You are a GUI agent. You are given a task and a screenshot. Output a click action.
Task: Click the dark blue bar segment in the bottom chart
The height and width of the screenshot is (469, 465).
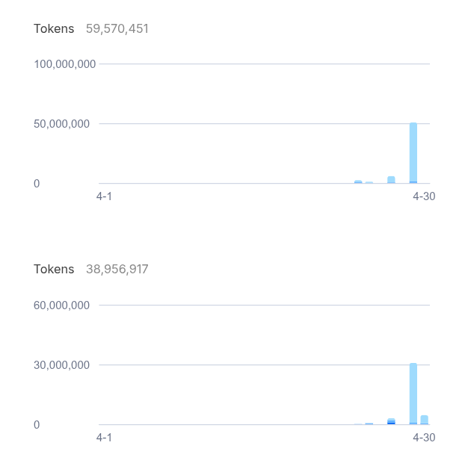[x=391, y=423]
